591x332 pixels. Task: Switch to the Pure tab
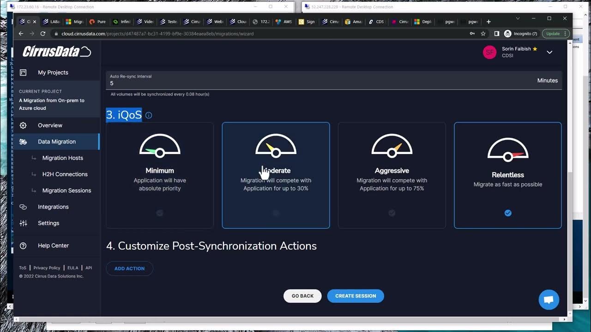pos(98,22)
